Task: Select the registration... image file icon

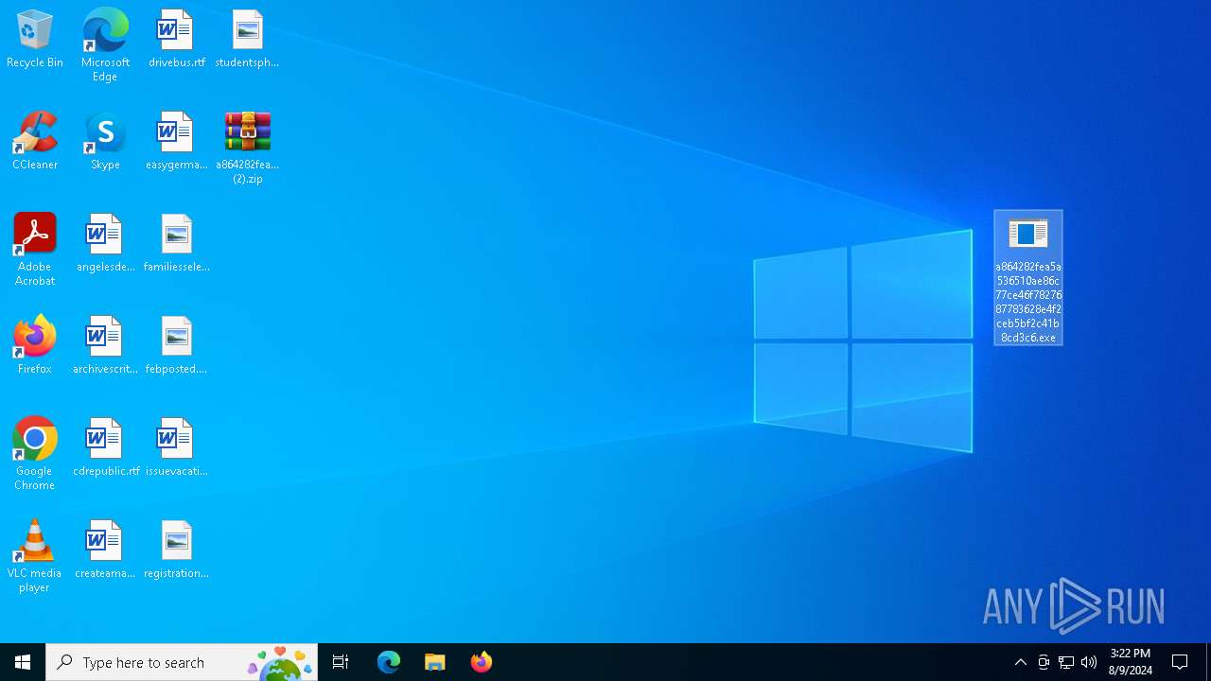Action: (176, 550)
